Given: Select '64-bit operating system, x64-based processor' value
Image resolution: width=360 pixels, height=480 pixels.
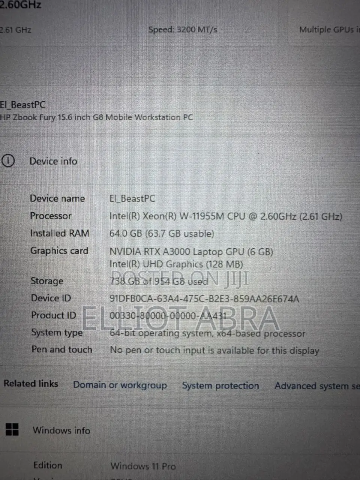Looking at the screenshot, I should [207, 333].
